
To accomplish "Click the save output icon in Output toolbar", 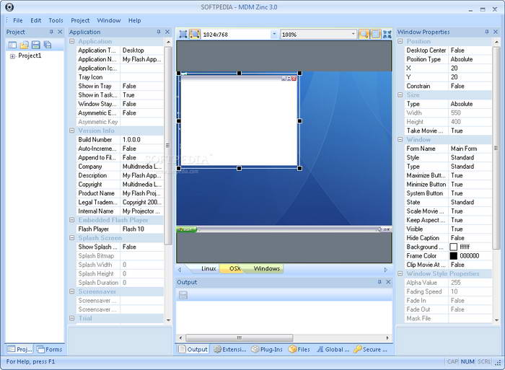I will pos(183,295).
